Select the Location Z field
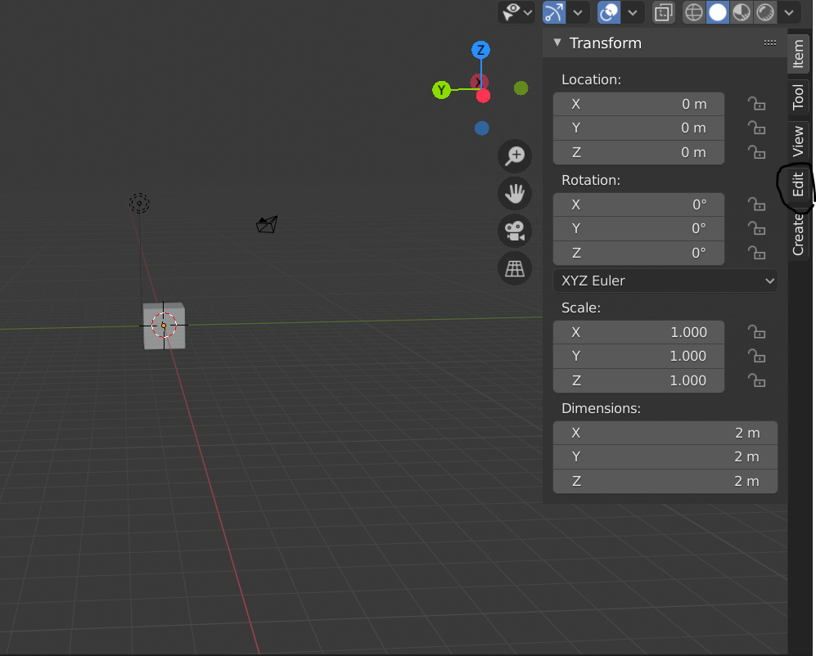Image resolution: width=816 pixels, height=656 pixels. tap(638, 152)
